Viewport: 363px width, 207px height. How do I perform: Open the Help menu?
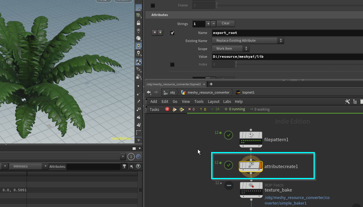[239, 102]
